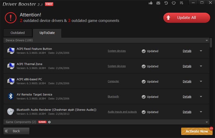
Task: Open dropdown arrow for Bluetooth Audio Renderer
Action: (201, 112)
